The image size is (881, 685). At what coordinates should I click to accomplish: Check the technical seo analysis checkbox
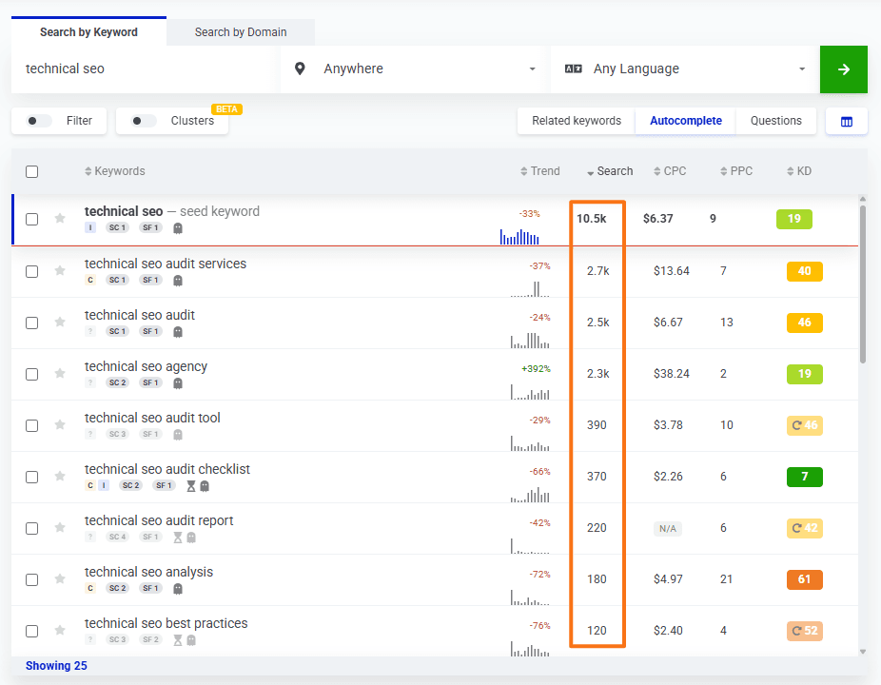tap(32, 580)
